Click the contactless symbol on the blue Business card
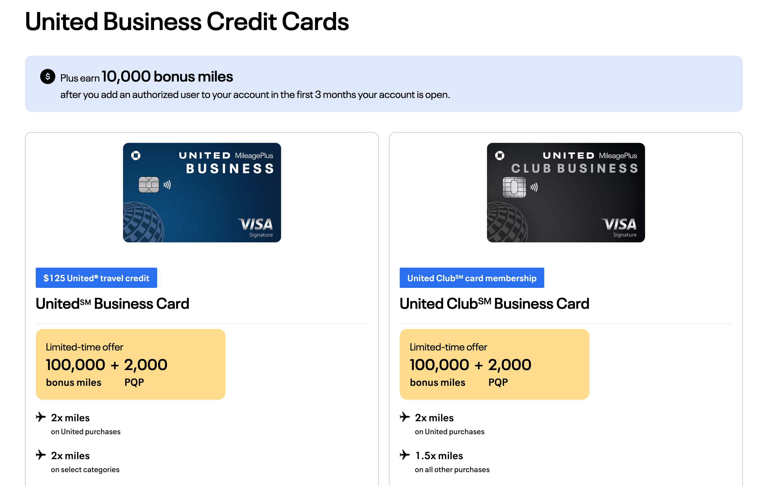776x486 pixels. point(167,185)
